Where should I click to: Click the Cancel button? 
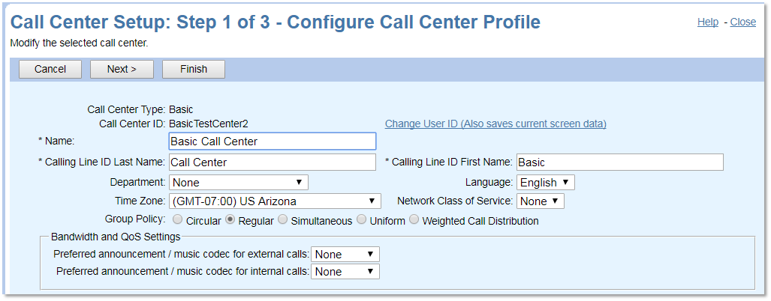point(50,69)
